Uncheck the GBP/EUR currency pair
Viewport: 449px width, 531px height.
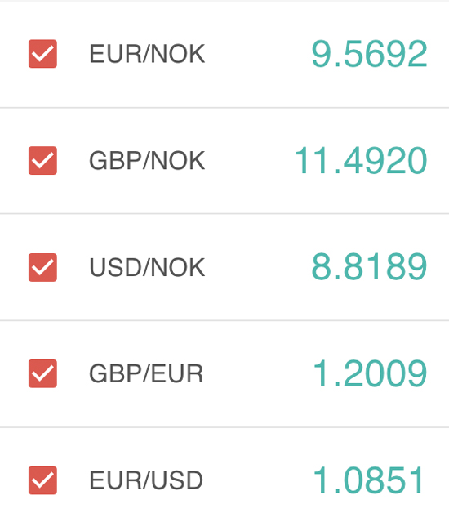pos(42,373)
